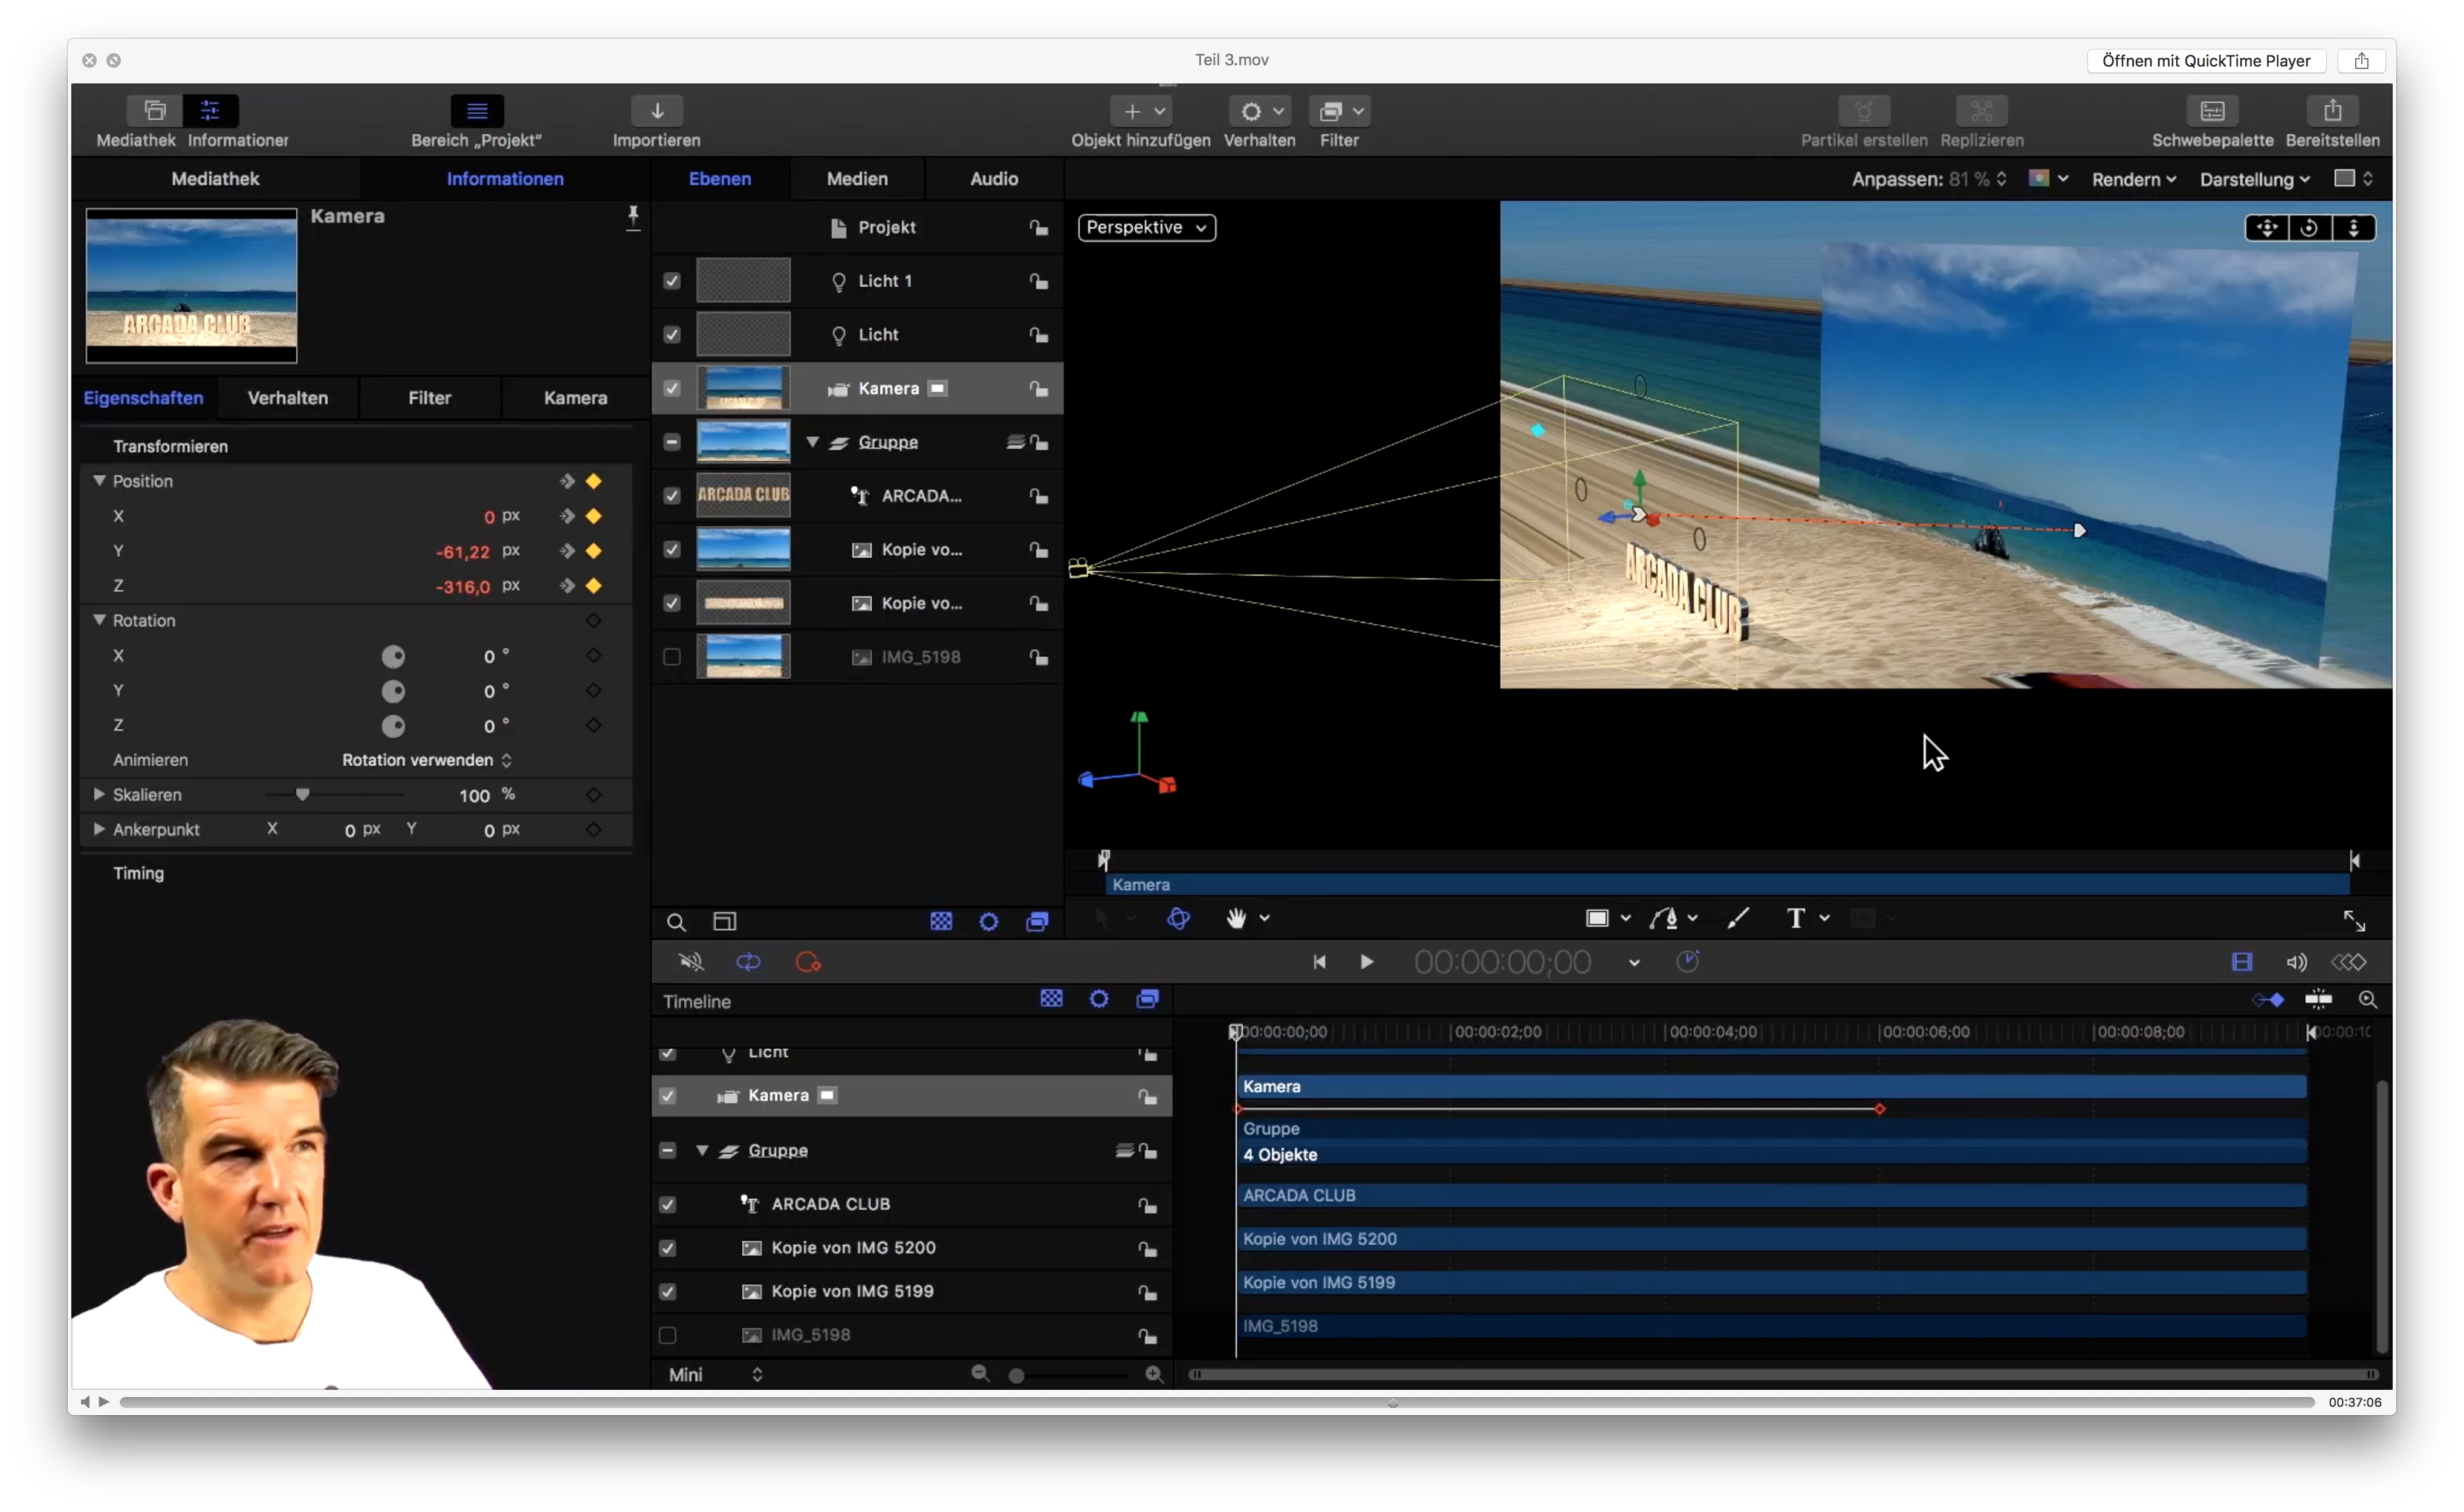Select the 3D transform tool in canvas toolbar
Viewport: 2464px width, 1512px height.
1178,919
